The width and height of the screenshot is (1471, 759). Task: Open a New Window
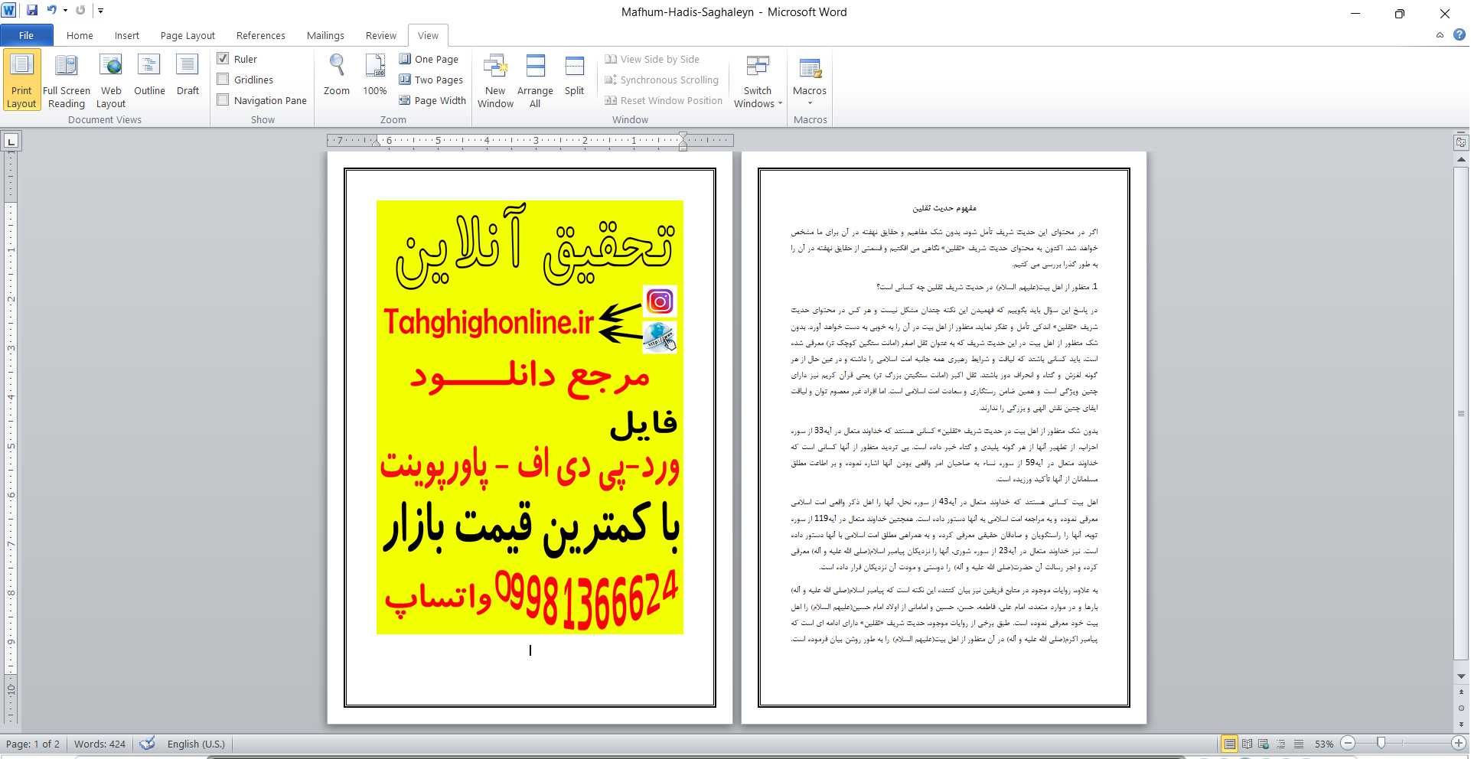pos(495,81)
